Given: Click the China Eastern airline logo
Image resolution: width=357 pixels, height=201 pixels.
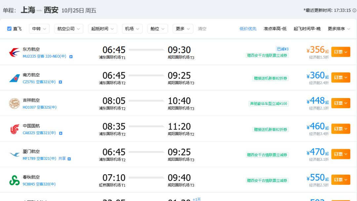Looking at the screenshot, I should pos(14,52).
